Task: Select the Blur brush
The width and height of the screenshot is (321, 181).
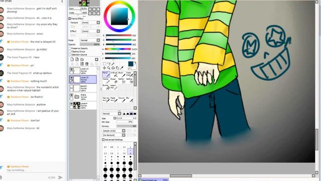Action: click(x=129, y=100)
